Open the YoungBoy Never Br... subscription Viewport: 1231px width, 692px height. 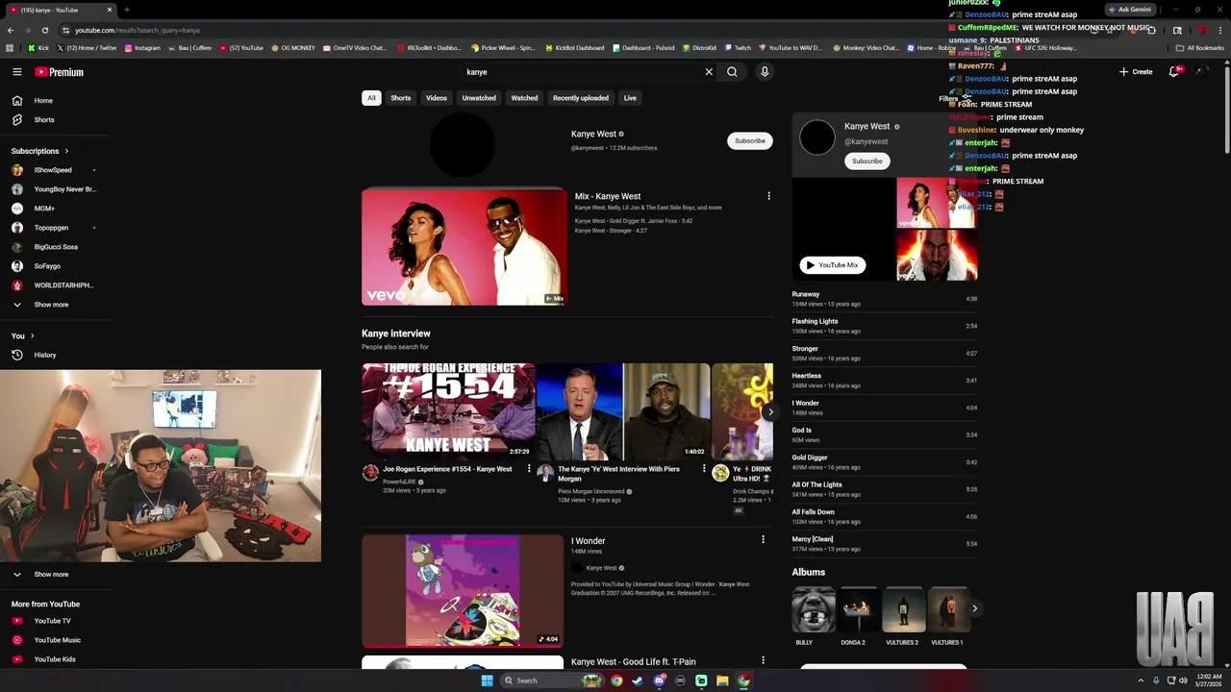click(53, 189)
